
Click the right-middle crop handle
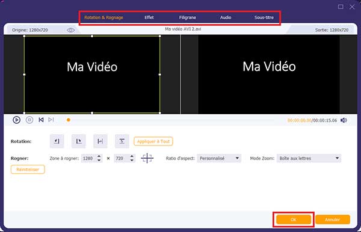point(160,75)
